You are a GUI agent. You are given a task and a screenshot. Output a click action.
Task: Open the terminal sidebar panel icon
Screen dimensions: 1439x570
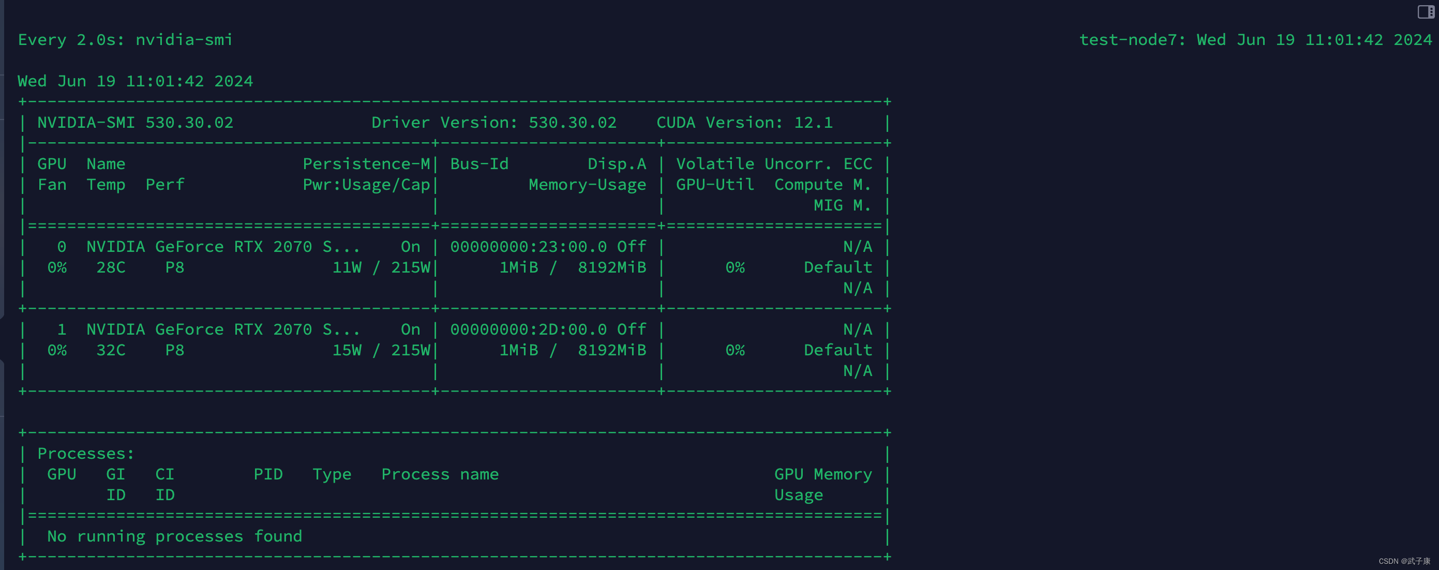(x=1423, y=12)
